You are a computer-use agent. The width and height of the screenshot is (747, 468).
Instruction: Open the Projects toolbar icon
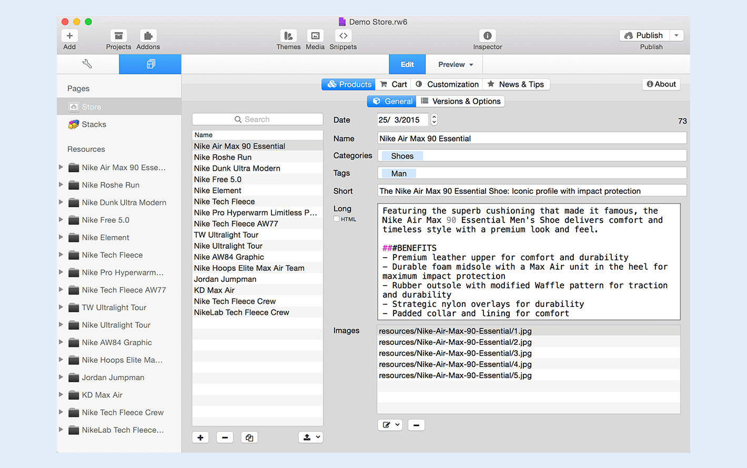[x=118, y=36]
